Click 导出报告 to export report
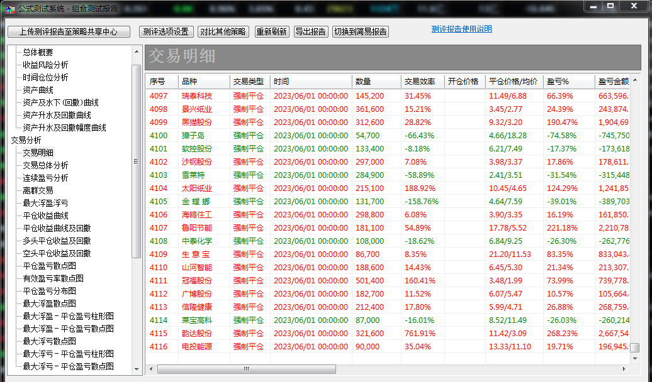Image resolution: width=652 pixels, height=382 pixels. [x=311, y=31]
